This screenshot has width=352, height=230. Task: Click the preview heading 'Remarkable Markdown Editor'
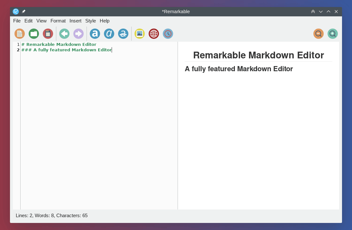258,55
